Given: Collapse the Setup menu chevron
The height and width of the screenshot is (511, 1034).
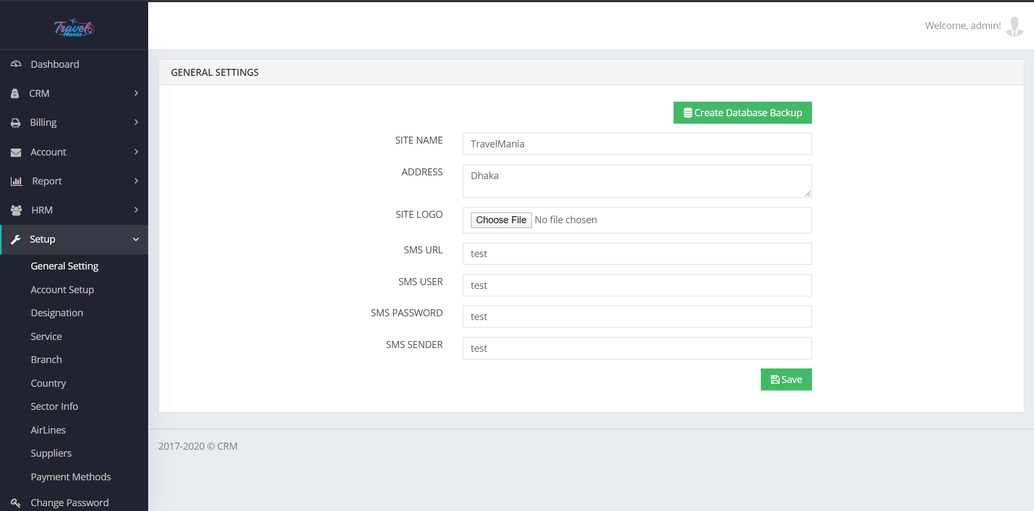Looking at the screenshot, I should [136, 239].
